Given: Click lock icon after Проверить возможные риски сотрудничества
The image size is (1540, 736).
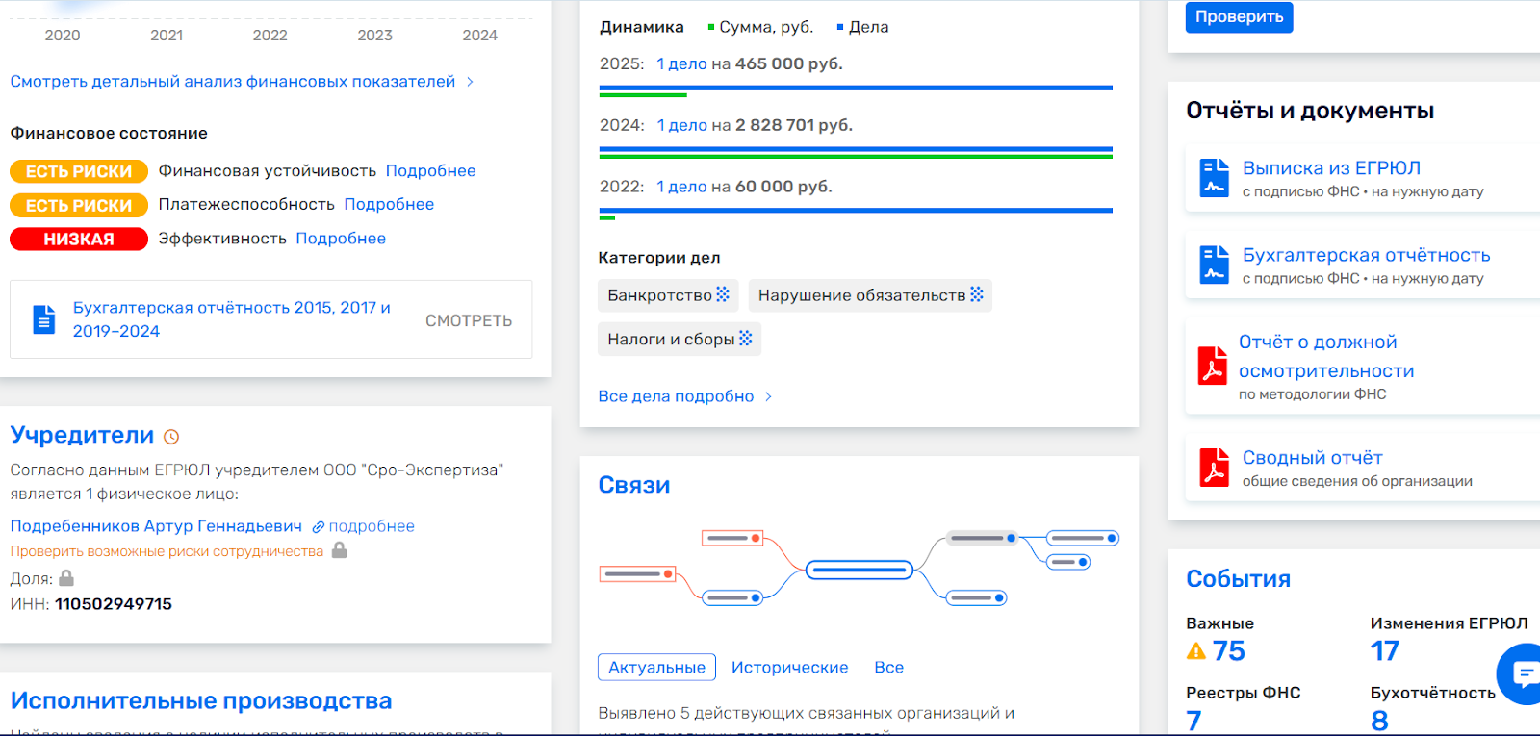Looking at the screenshot, I should 339,550.
